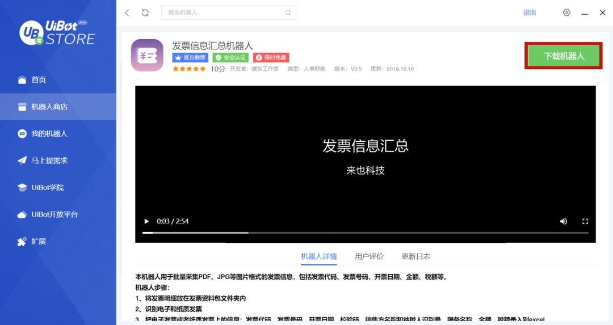This screenshot has width=613, height=325.
Task: Click description step 2、识别电子和纸质发票
Action: [x=169, y=309]
